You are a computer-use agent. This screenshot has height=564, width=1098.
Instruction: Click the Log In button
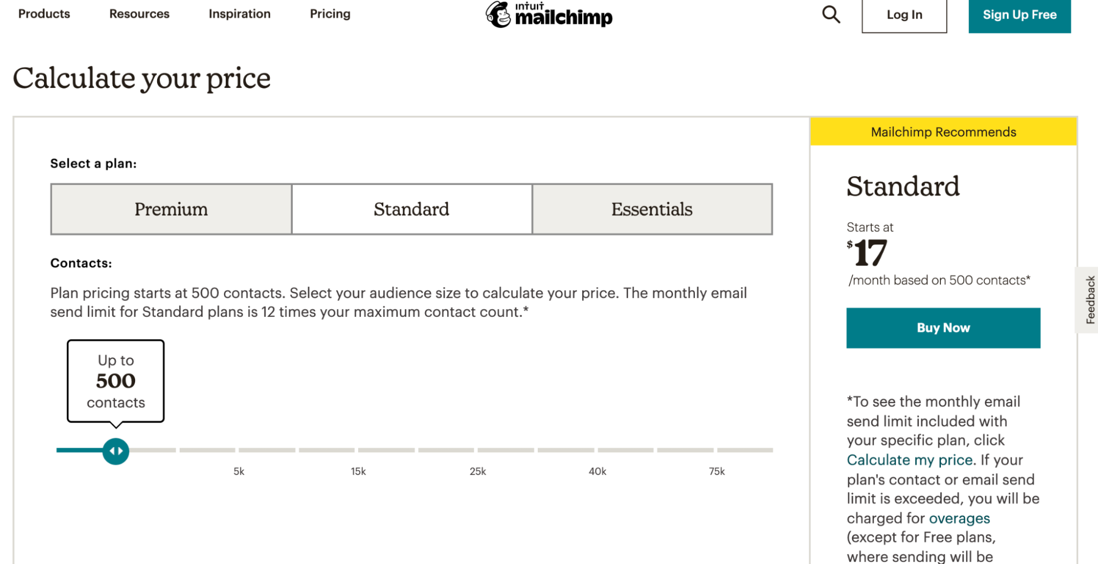coord(904,15)
